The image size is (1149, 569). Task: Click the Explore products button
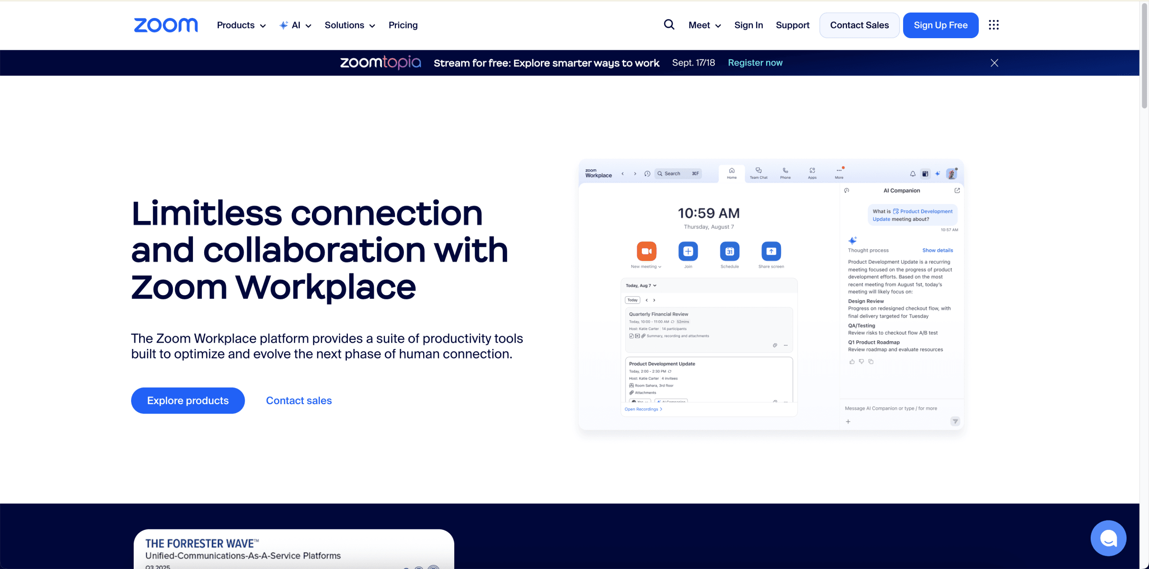click(188, 401)
